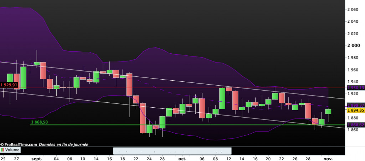This screenshot has width=365, height=161.
Task: Click the Volume indicator icon
Action: coord(3,150)
